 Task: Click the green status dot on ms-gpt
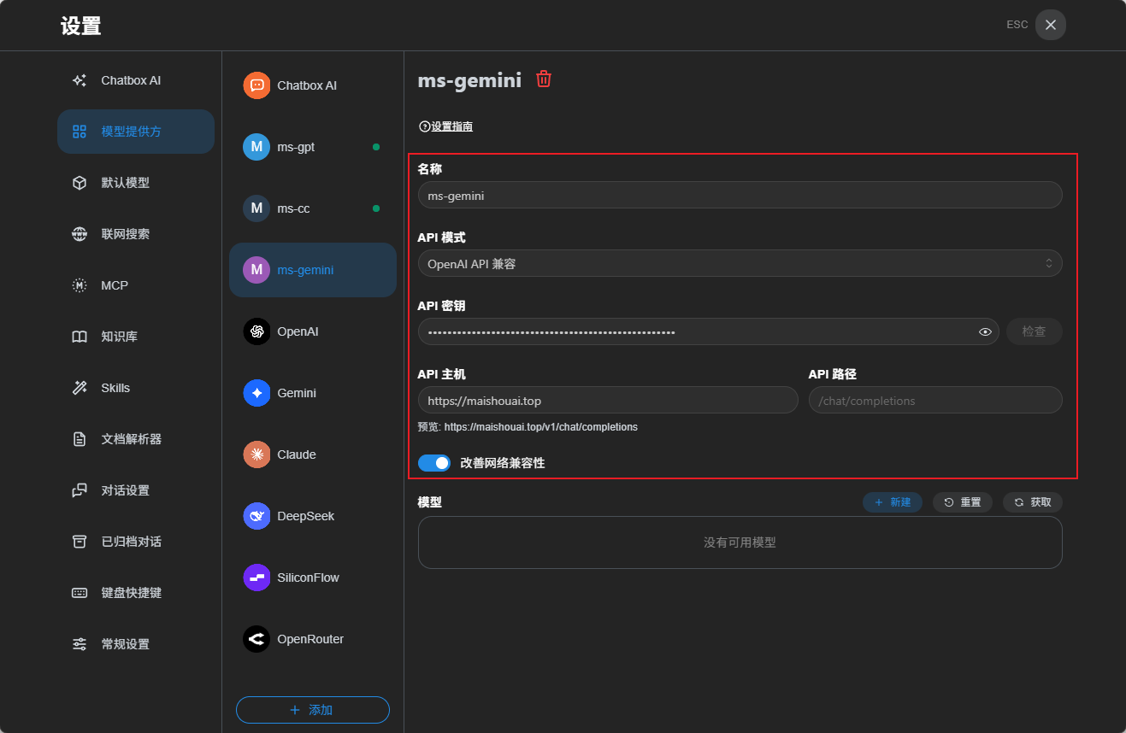click(376, 147)
